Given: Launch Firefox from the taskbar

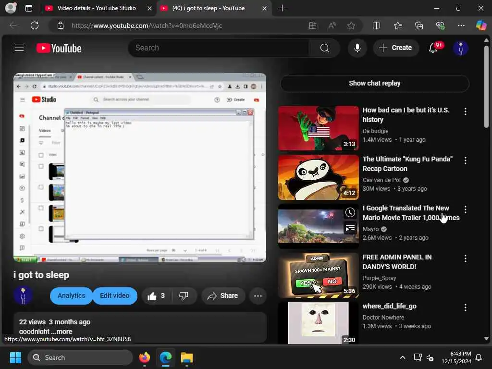Looking at the screenshot, I should (x=144, y=357).
